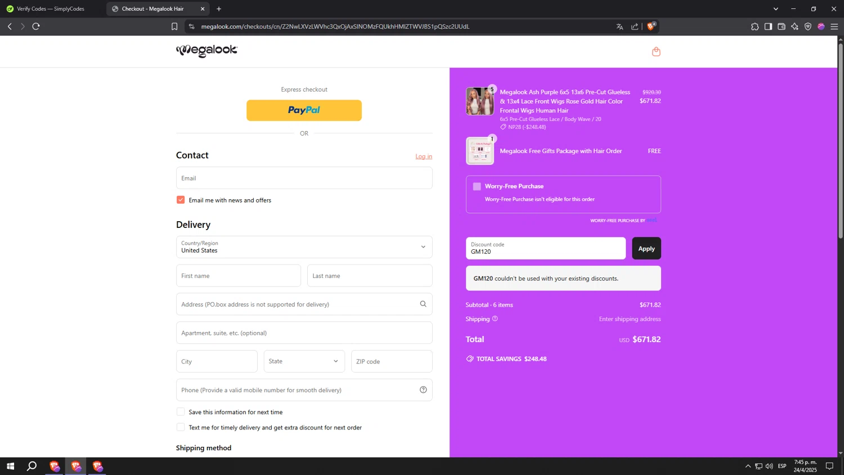
Task: Open the tab search dropdown arrow
Action: coord(775,9)
